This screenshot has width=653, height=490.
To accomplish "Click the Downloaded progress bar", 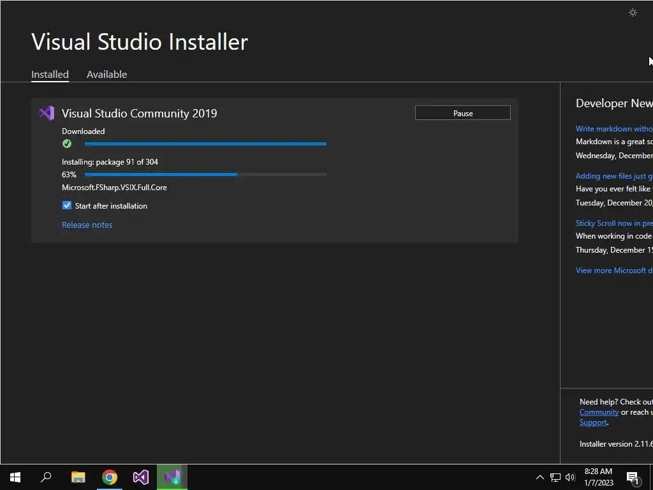I will point(205,144).
